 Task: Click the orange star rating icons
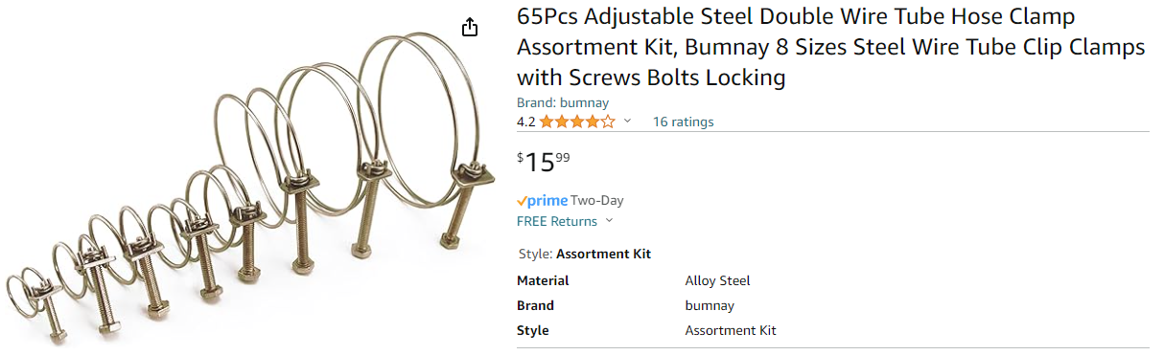(x=577, y=122)
